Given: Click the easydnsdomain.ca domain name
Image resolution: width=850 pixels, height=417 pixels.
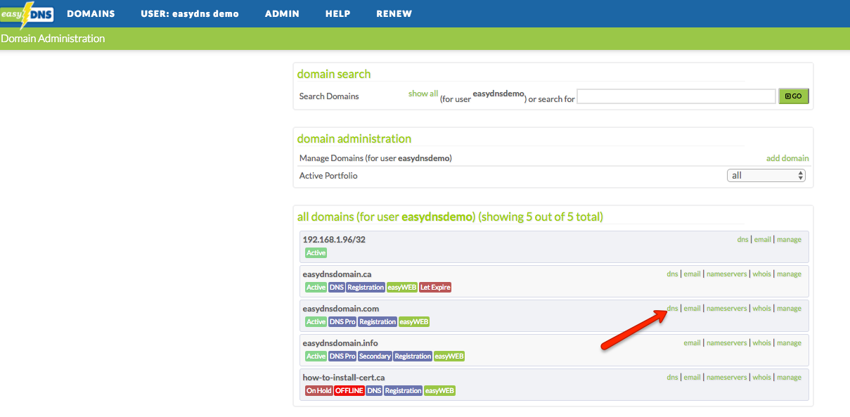Looking at the screenshot, I should coord(337,274).
